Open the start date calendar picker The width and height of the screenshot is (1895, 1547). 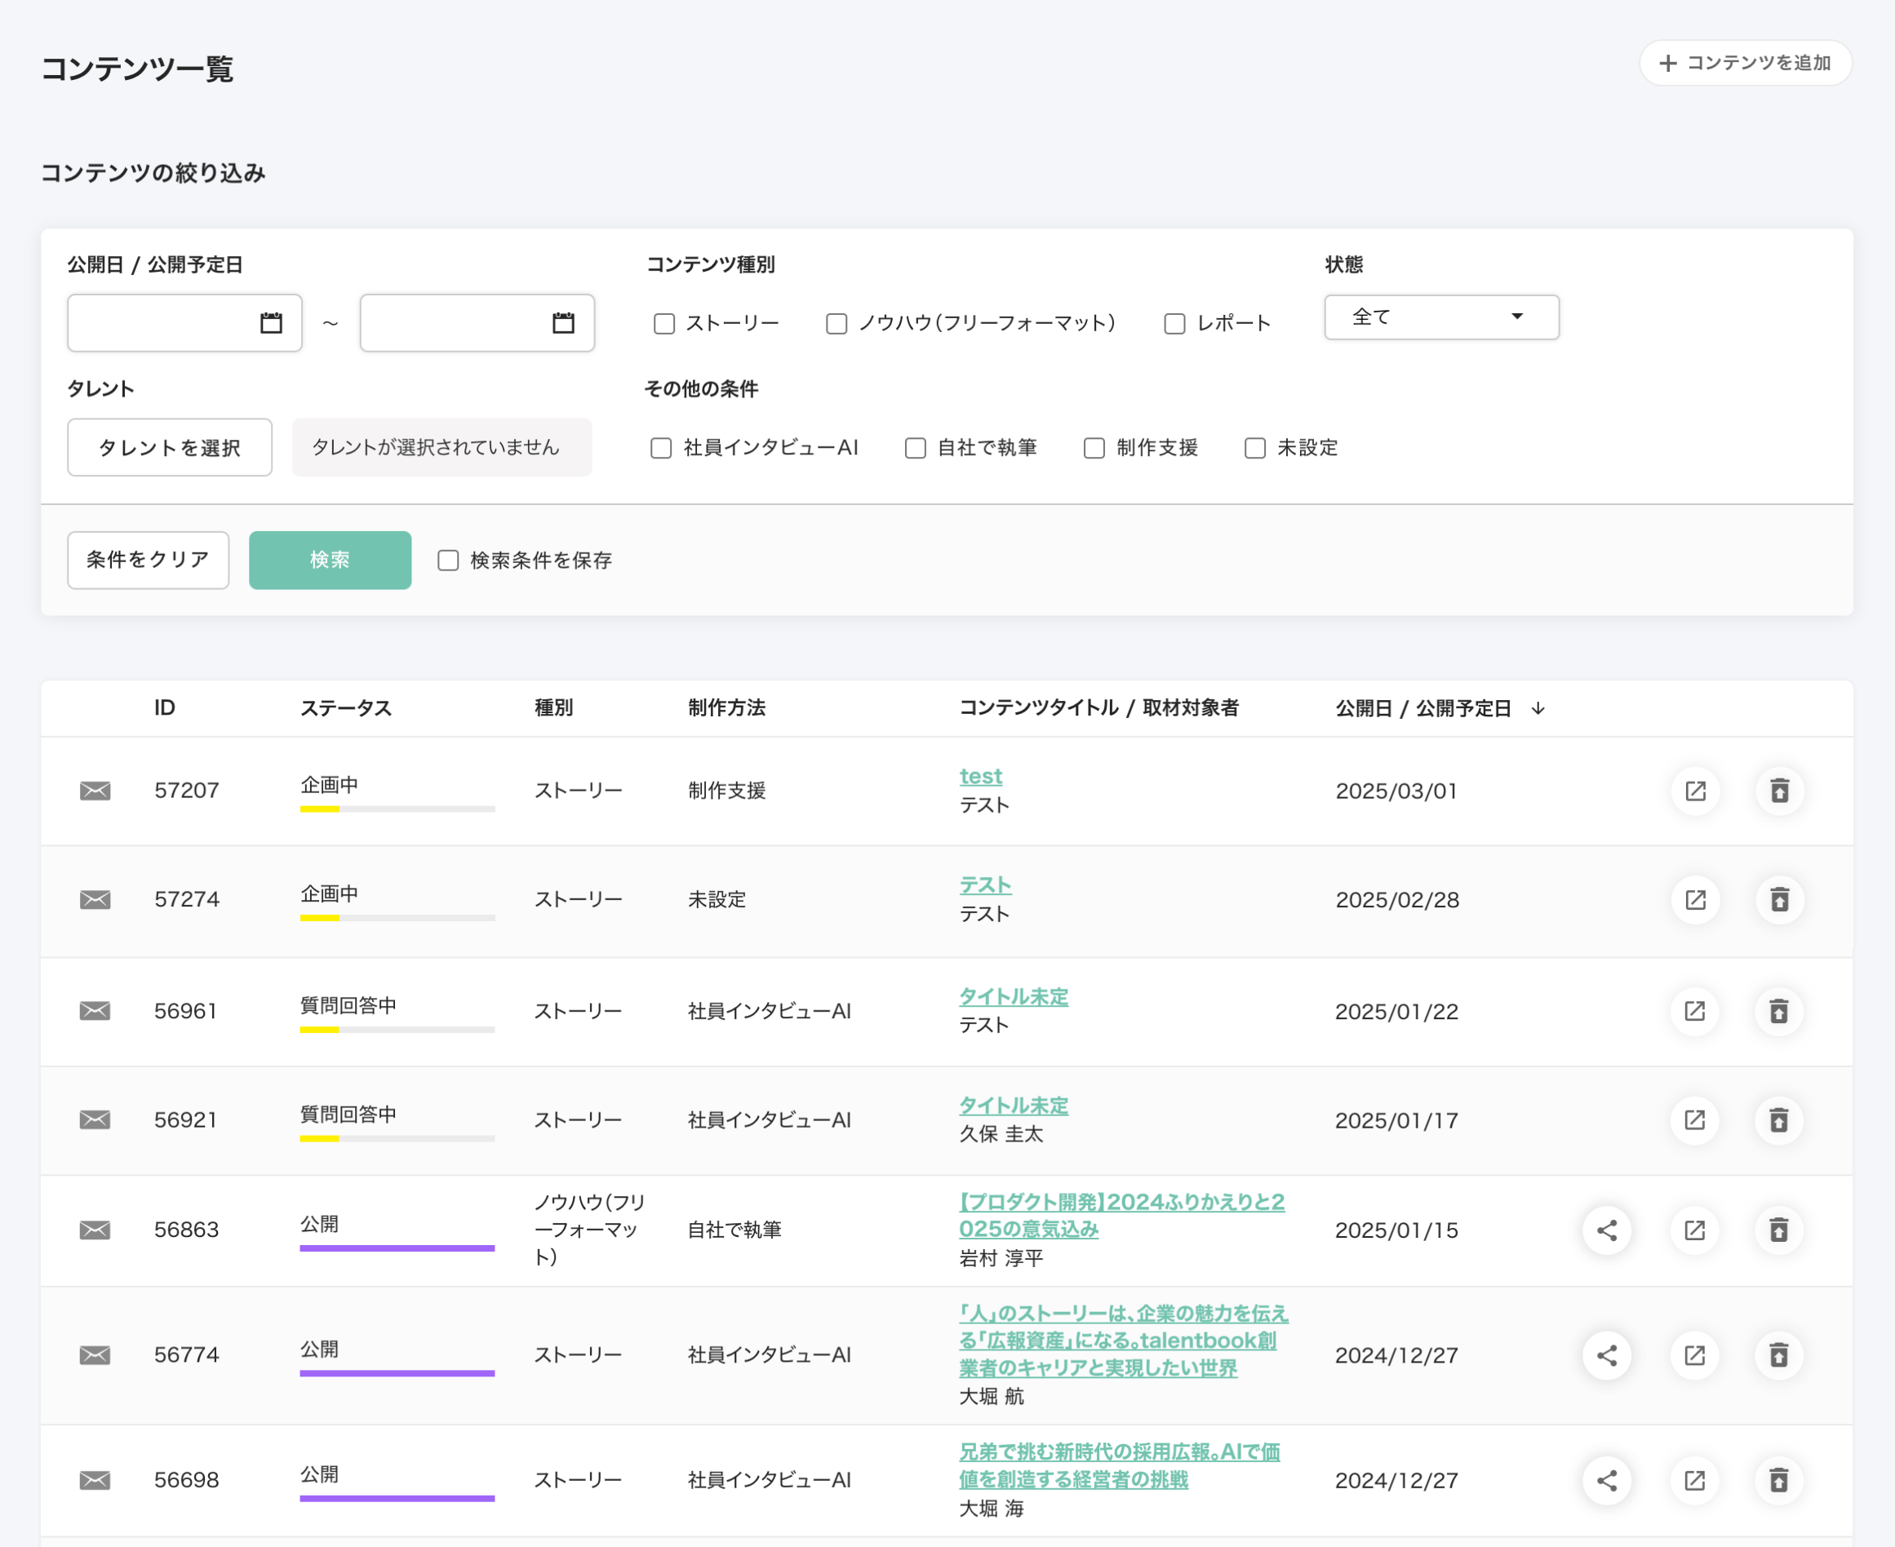coord(271,322)
